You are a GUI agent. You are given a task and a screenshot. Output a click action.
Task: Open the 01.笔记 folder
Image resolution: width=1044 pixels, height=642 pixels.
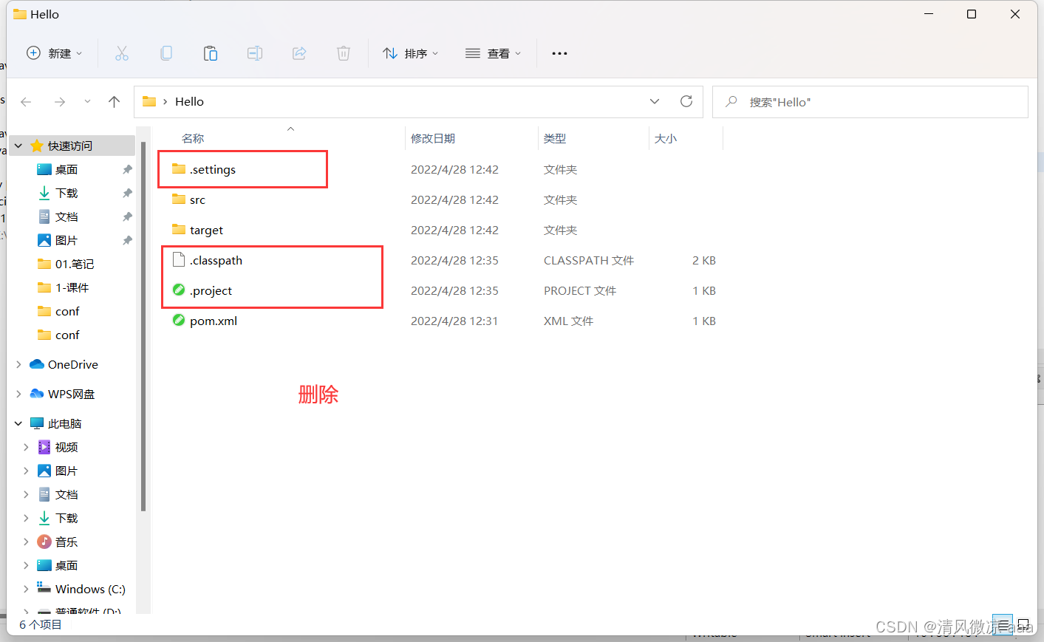(x=75, y=264)
